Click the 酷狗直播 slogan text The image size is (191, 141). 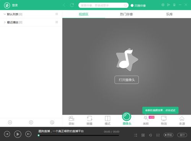click(x=61, y=131)
